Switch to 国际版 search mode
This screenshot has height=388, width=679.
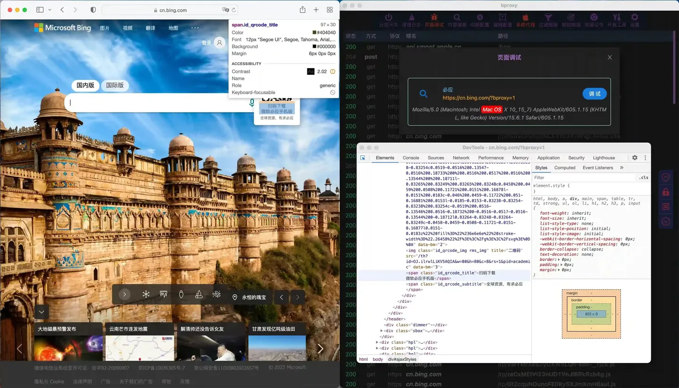pos(115,85)
